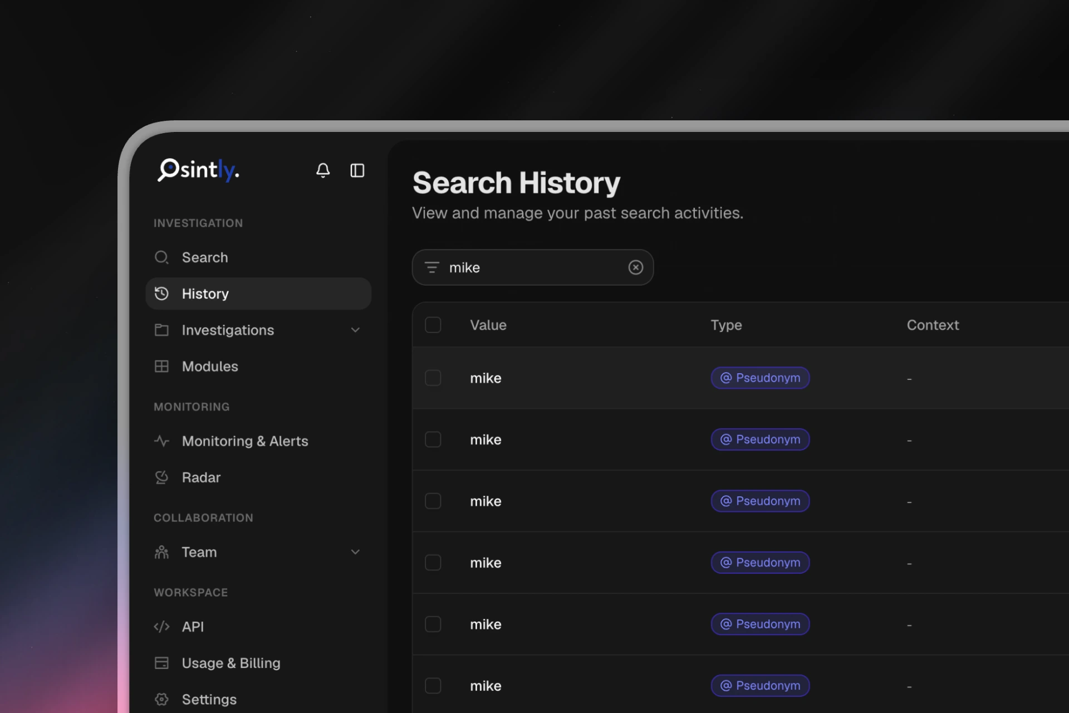Click the Value column header
Image resolution: width=1069 pixels, height=713 pixels.
click(488, 325)
